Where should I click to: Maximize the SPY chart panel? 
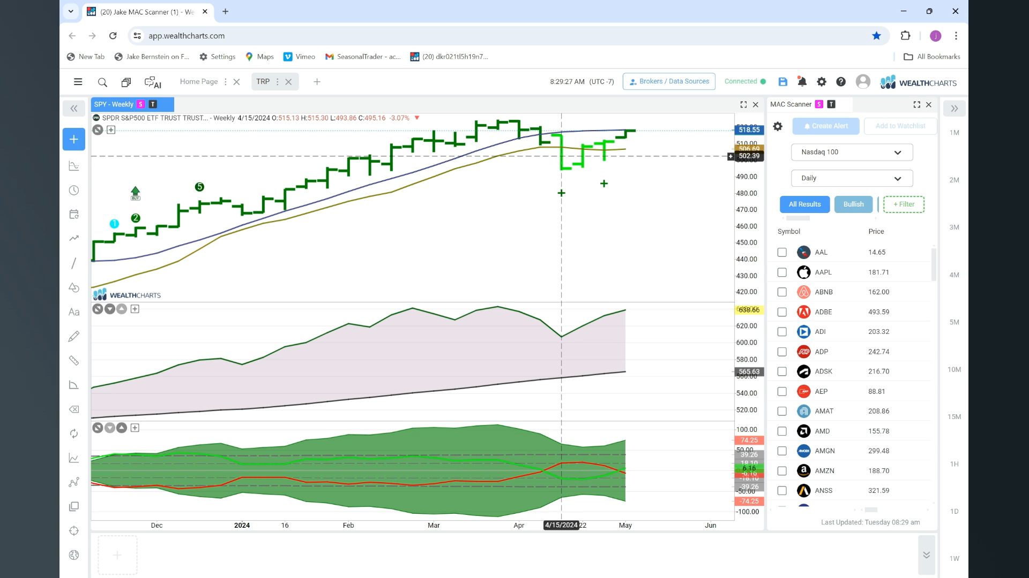coord(743,104)
